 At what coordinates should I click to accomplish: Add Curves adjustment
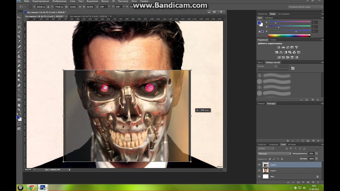point(288,47)
